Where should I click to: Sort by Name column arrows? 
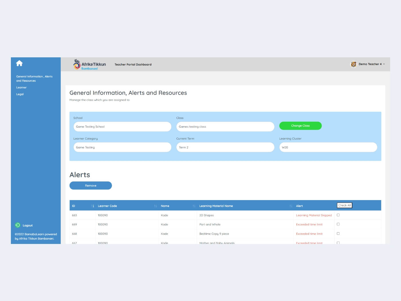click(x=194, y=206)
